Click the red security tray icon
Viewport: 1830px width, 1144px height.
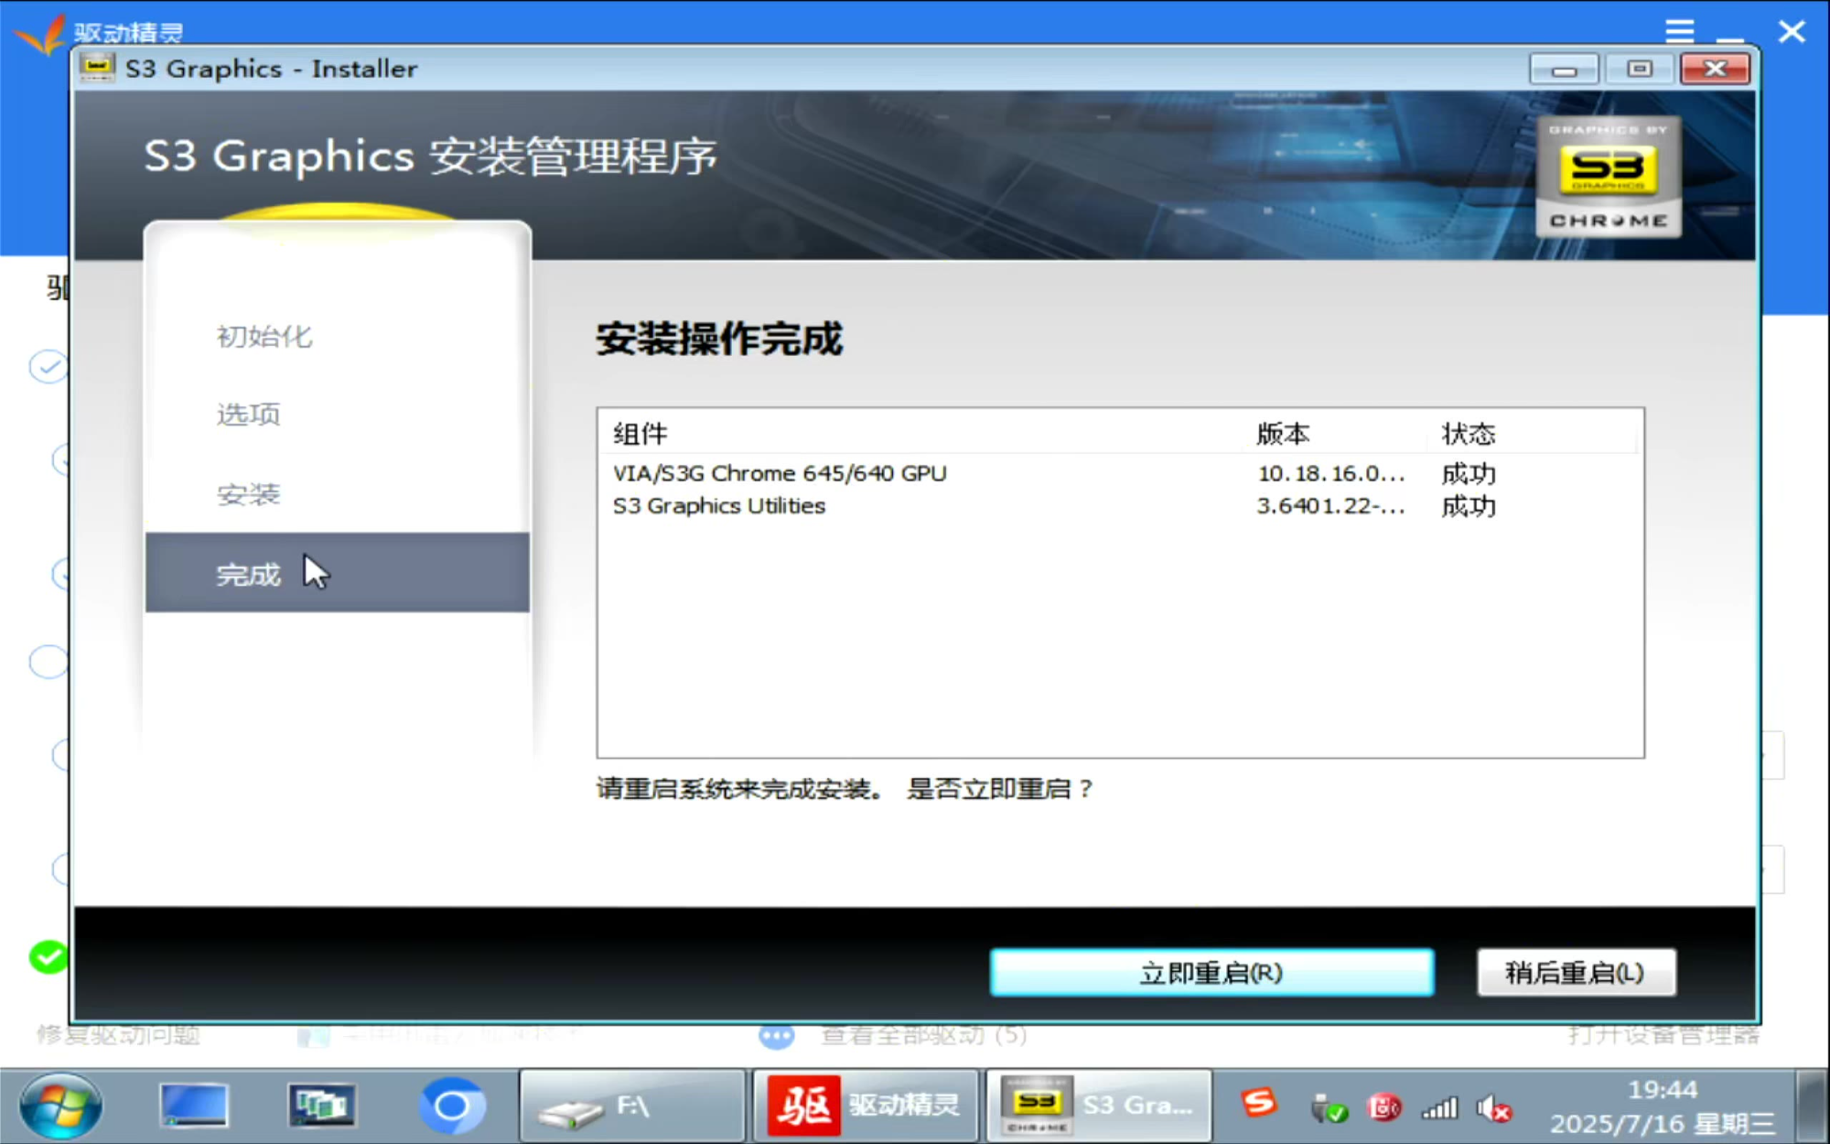point(1383,1108)
